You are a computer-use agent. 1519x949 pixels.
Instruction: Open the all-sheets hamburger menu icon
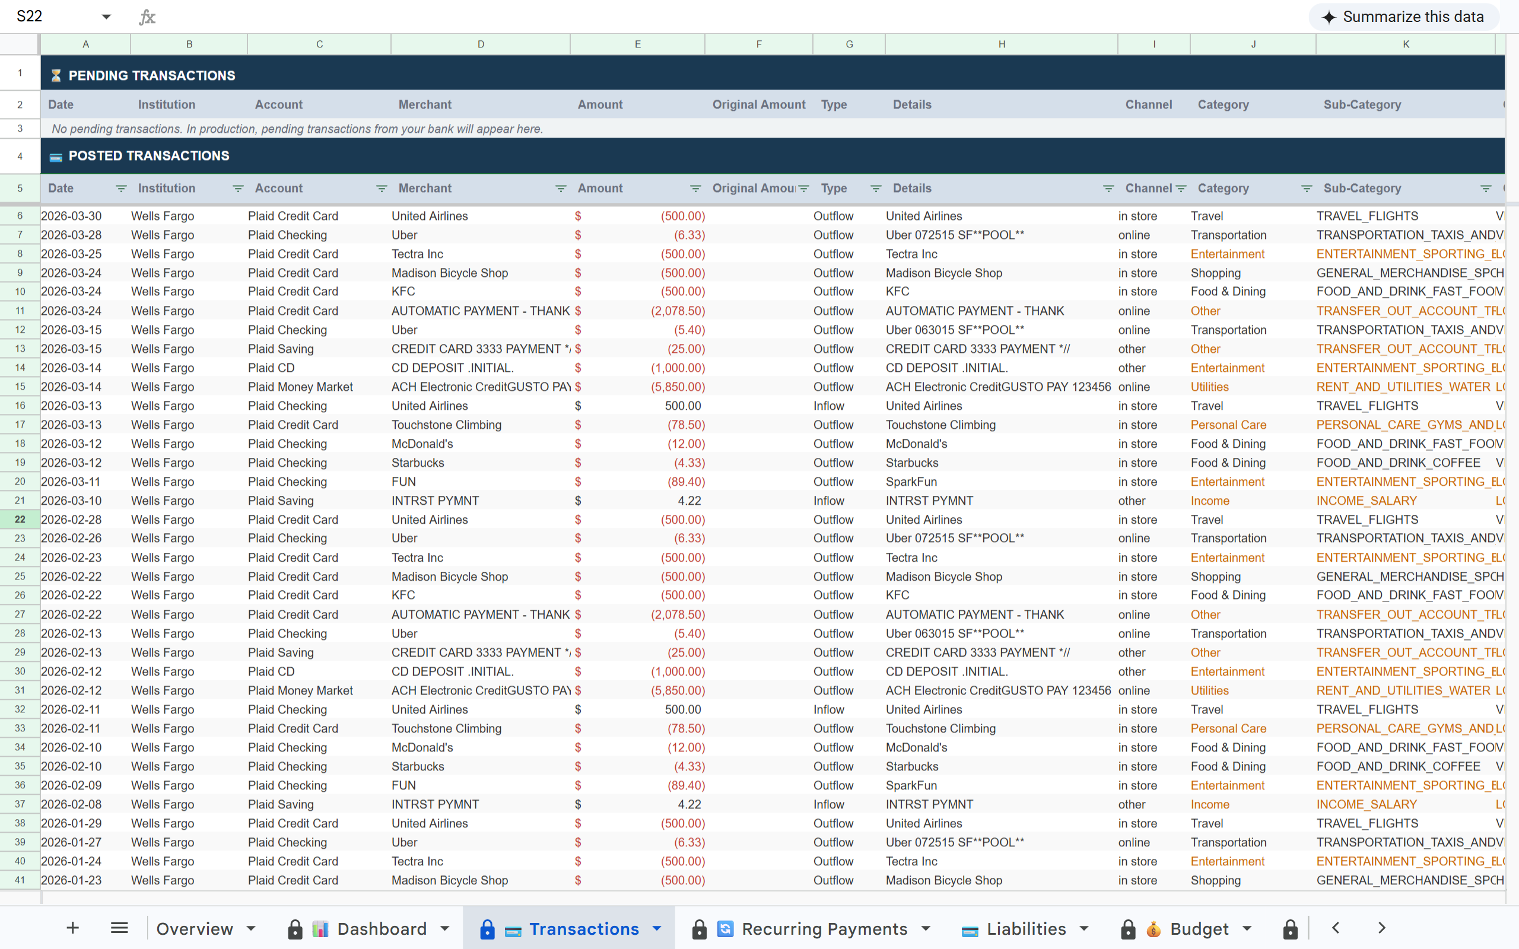[119, 928]
